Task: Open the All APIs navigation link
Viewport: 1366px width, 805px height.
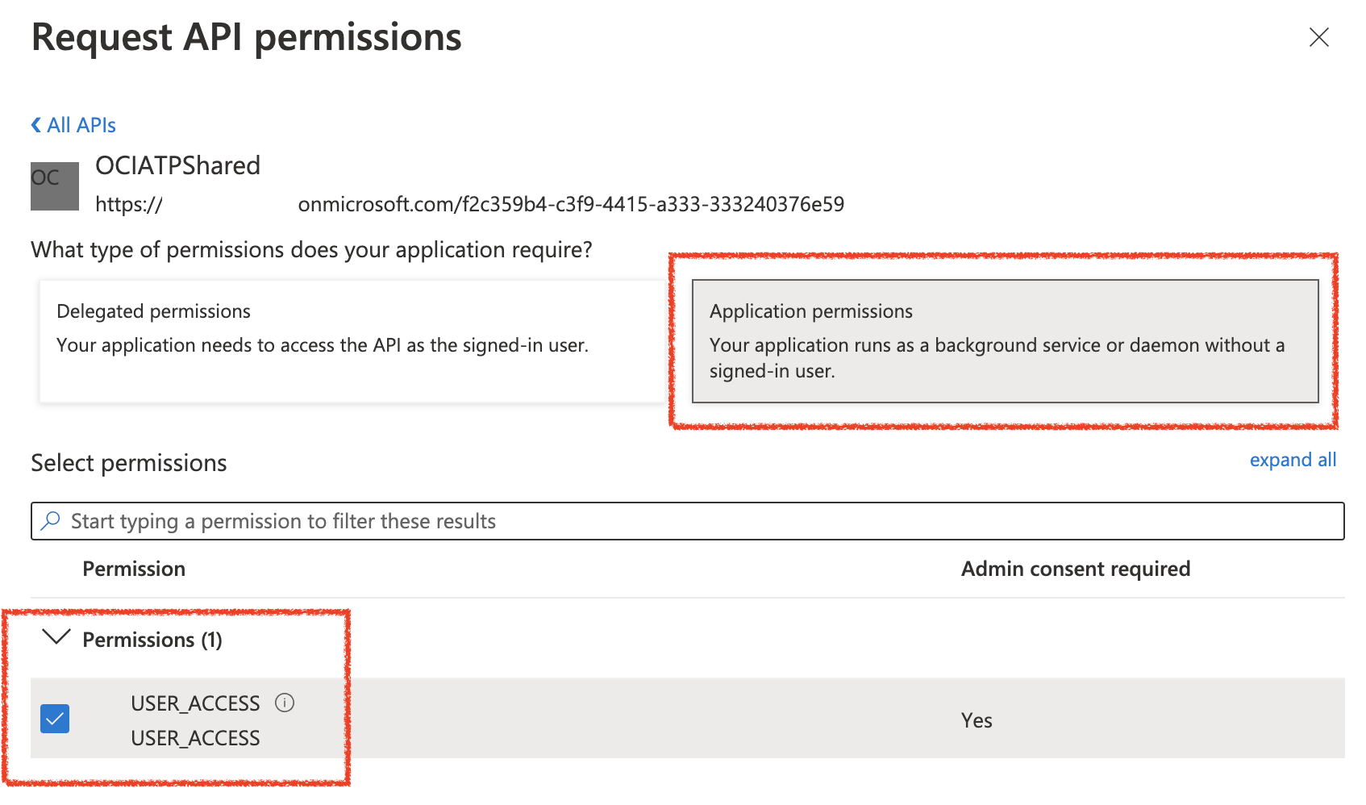Action: tap(80, 124)
